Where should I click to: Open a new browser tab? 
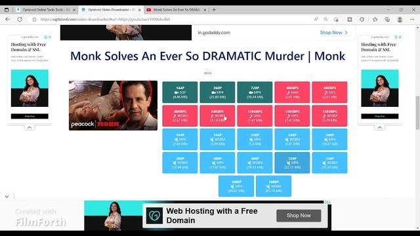point(214,10)
